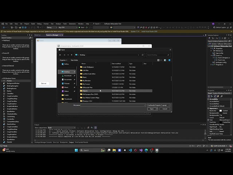Switch to Package Manager Console tab

[x=43, y=142]
